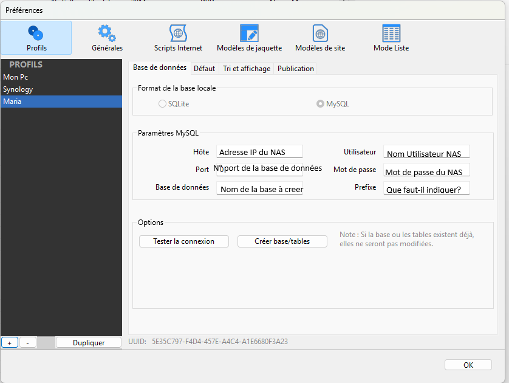Viewport: 509px width, 383px height.
Task: Switch to the Publication tab
Action: (295, 69)
